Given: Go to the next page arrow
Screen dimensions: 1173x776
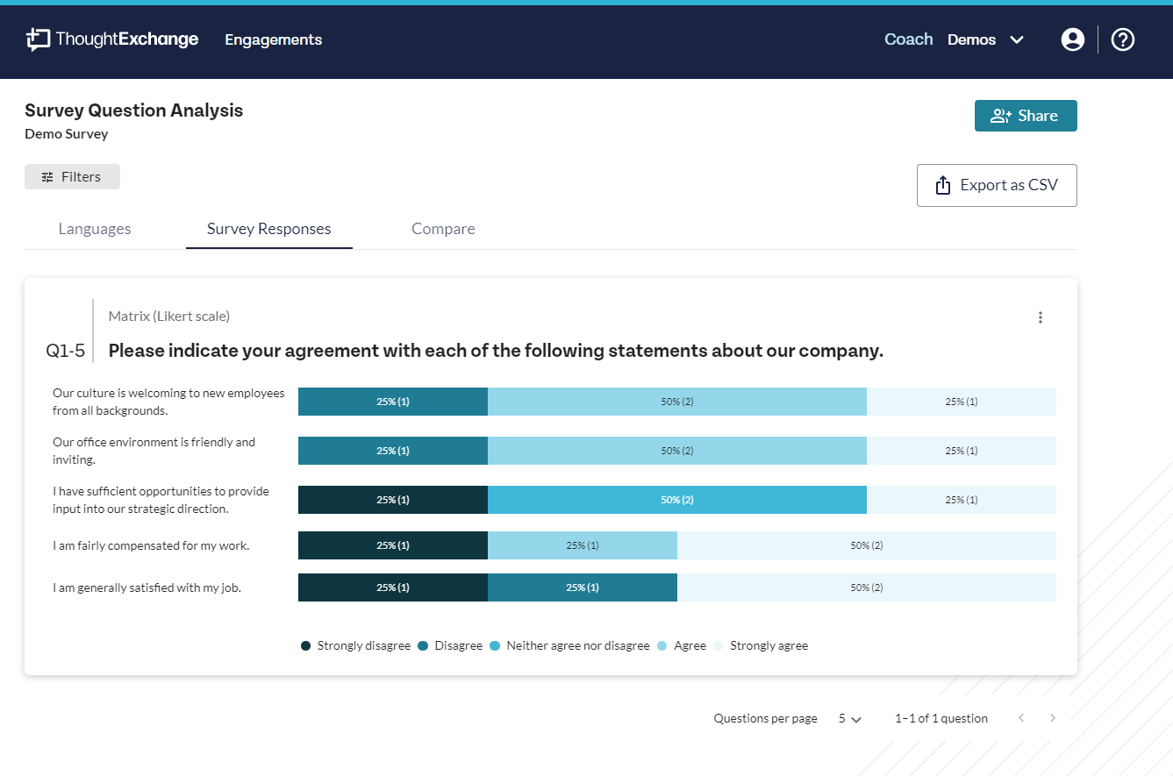Looking at the screenshot, I should click(1053, 718).
